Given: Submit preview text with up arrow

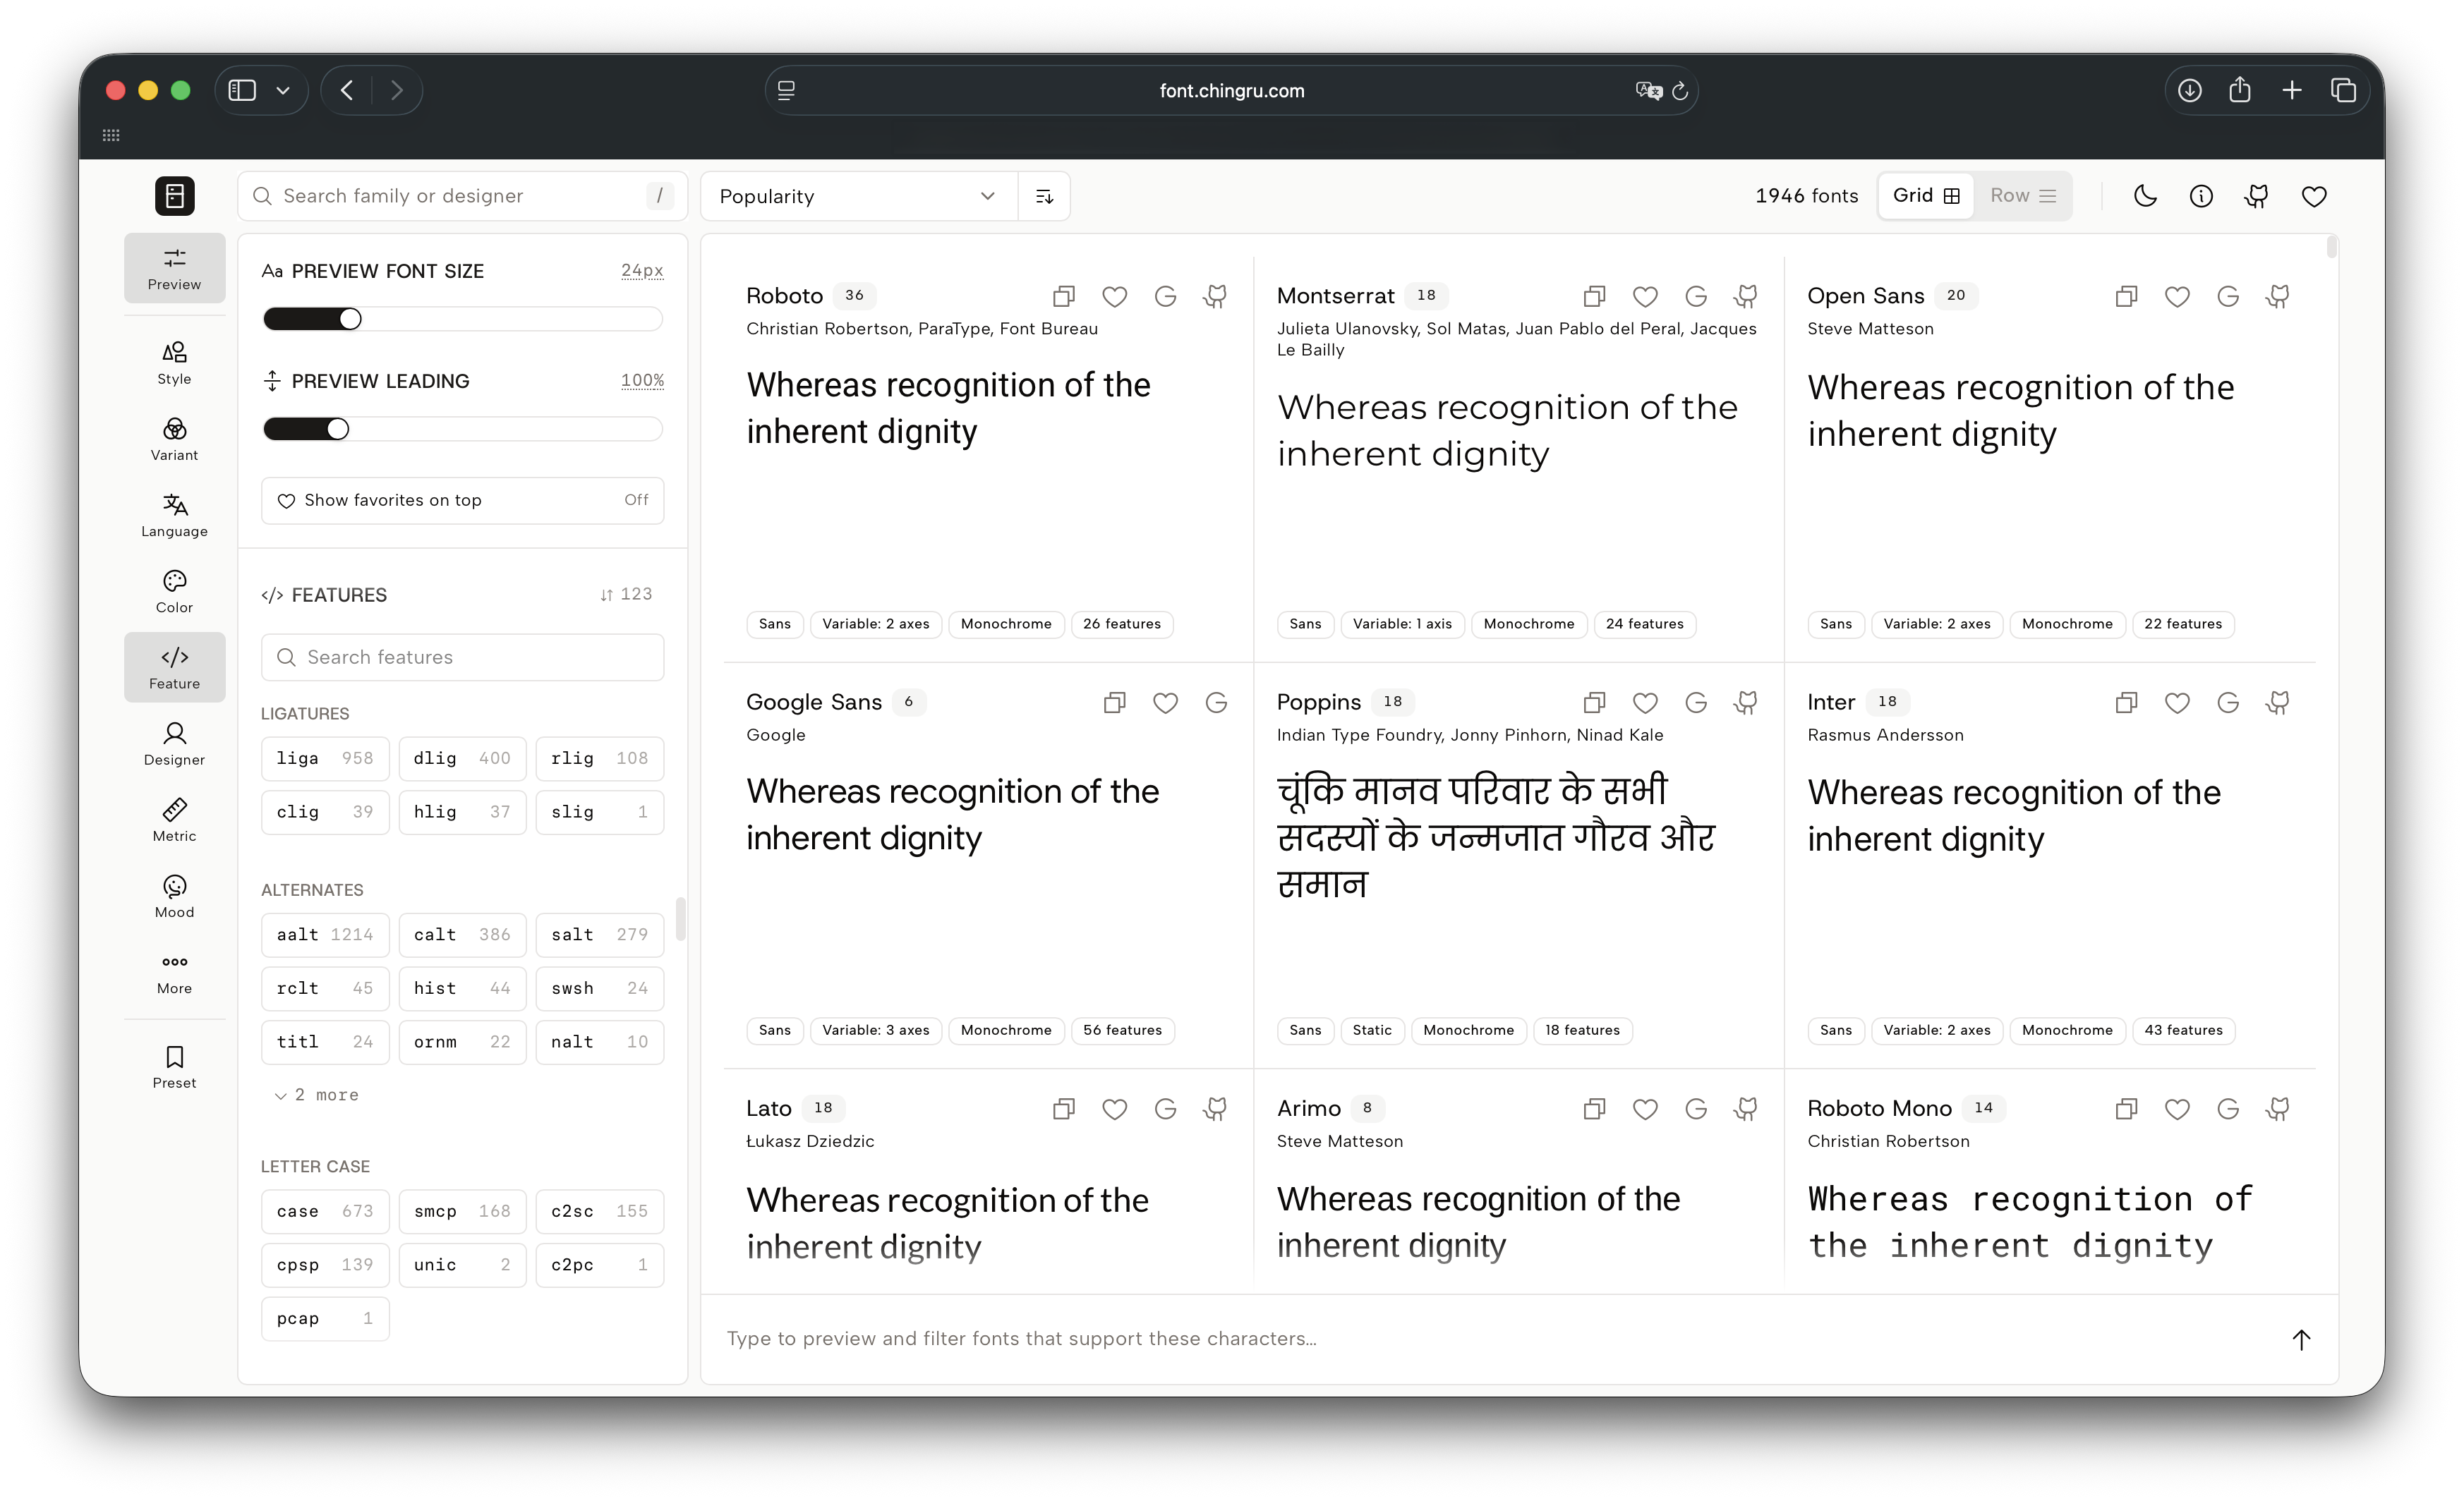Looking at the screenshot, I should coord(2301,1339).
